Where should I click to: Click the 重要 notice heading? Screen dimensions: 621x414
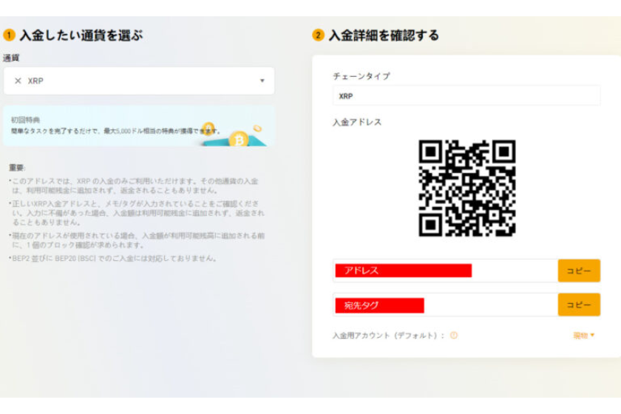click(x=17, y=168)
